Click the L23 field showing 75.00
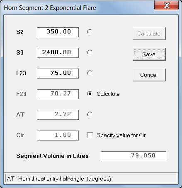Viewport: 182px width, 188px height. tap(58, 74)
